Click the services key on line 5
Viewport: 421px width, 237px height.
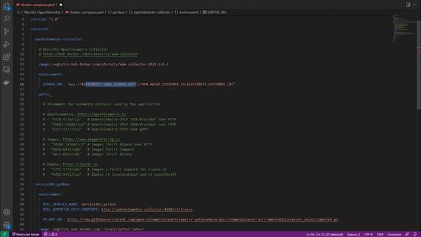39,29
